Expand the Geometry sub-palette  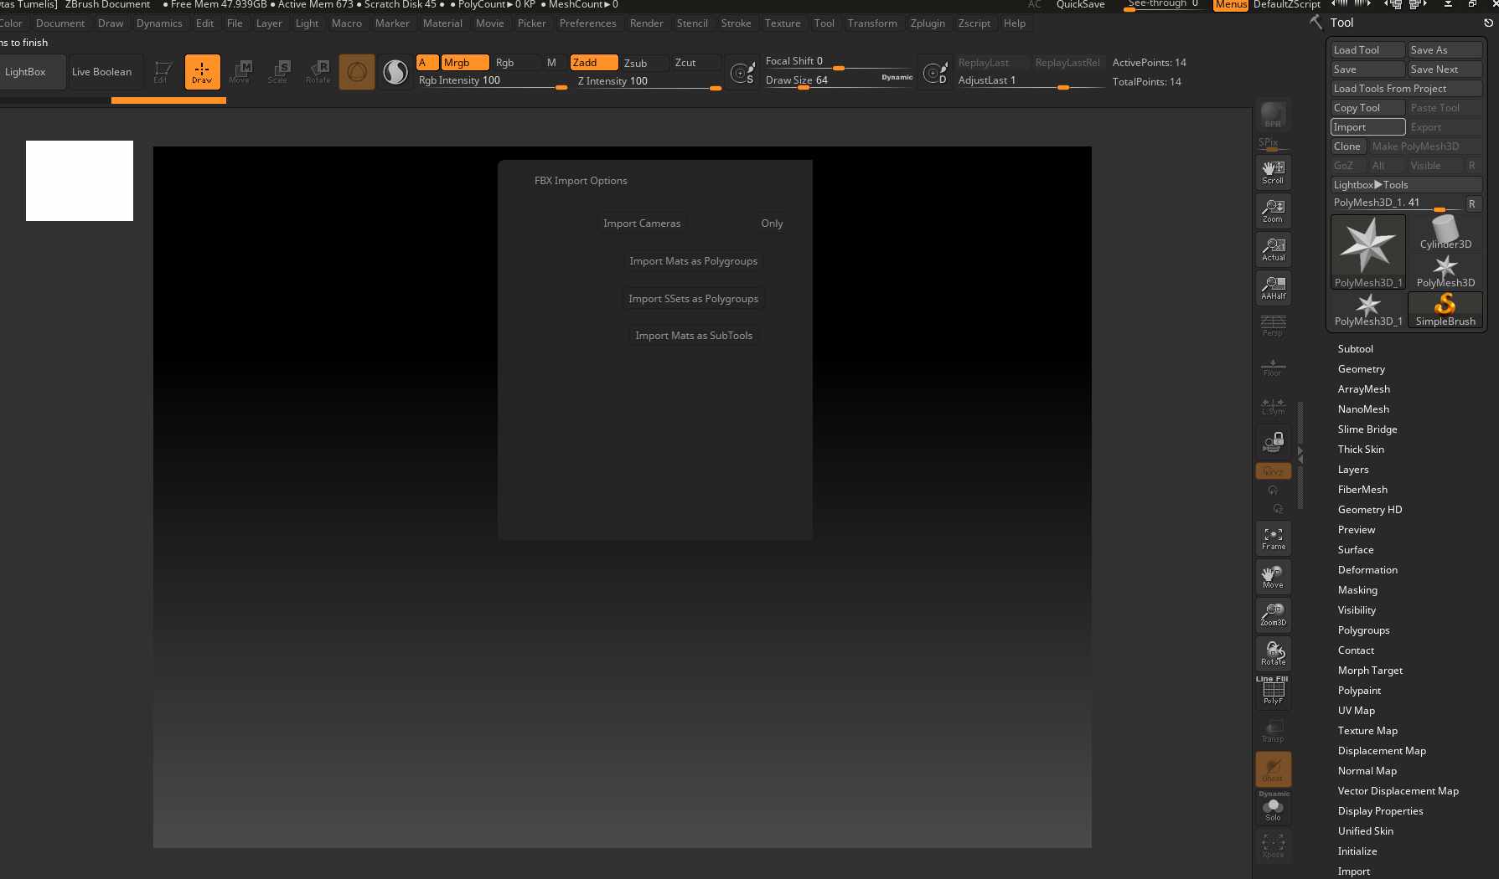(x=1361, y=369)
